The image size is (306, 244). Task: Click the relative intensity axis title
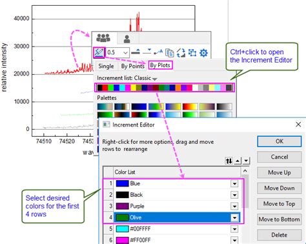4,68
